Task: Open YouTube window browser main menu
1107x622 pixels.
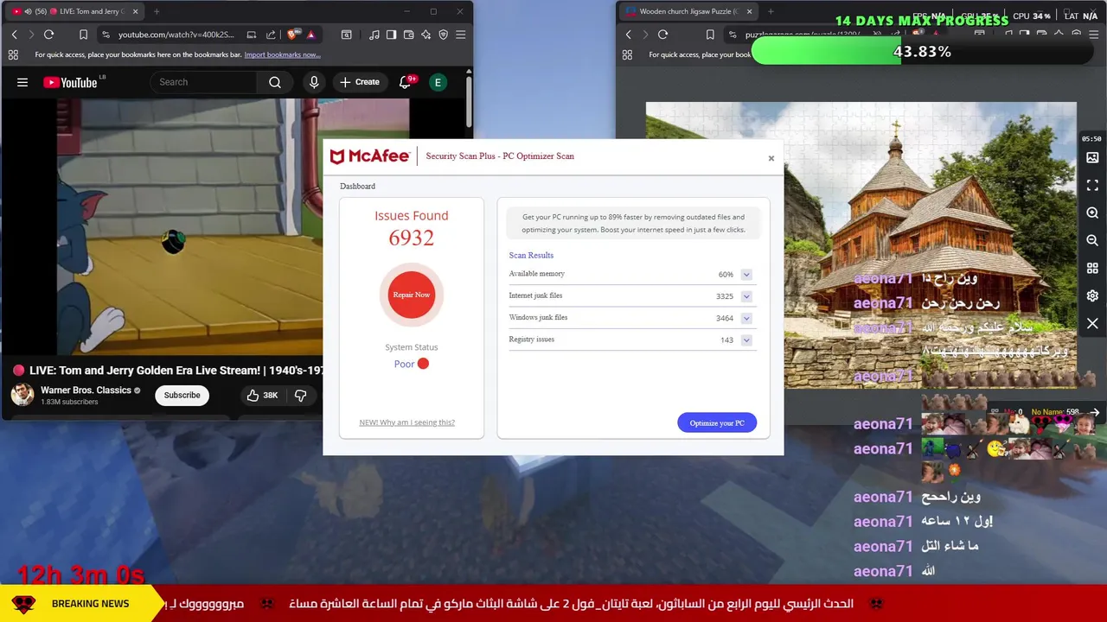Action: click(460, 35)
